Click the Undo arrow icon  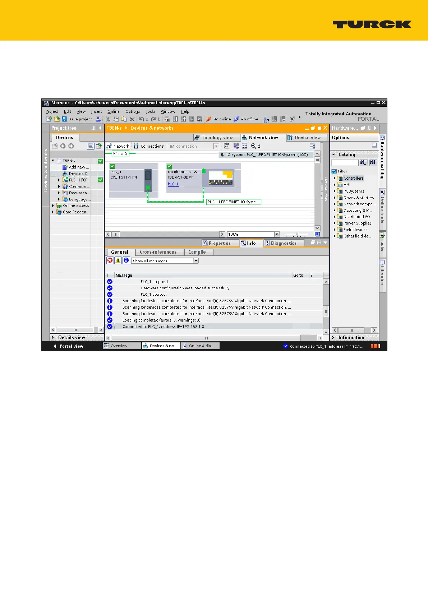tap(142, 119)
